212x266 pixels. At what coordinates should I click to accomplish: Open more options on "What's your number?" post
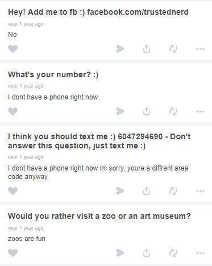coord(200,111)
